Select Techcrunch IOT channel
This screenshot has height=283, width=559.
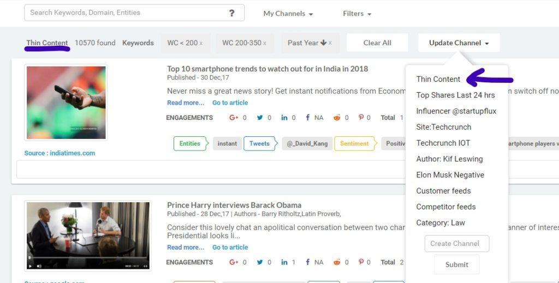pos(443,143)
